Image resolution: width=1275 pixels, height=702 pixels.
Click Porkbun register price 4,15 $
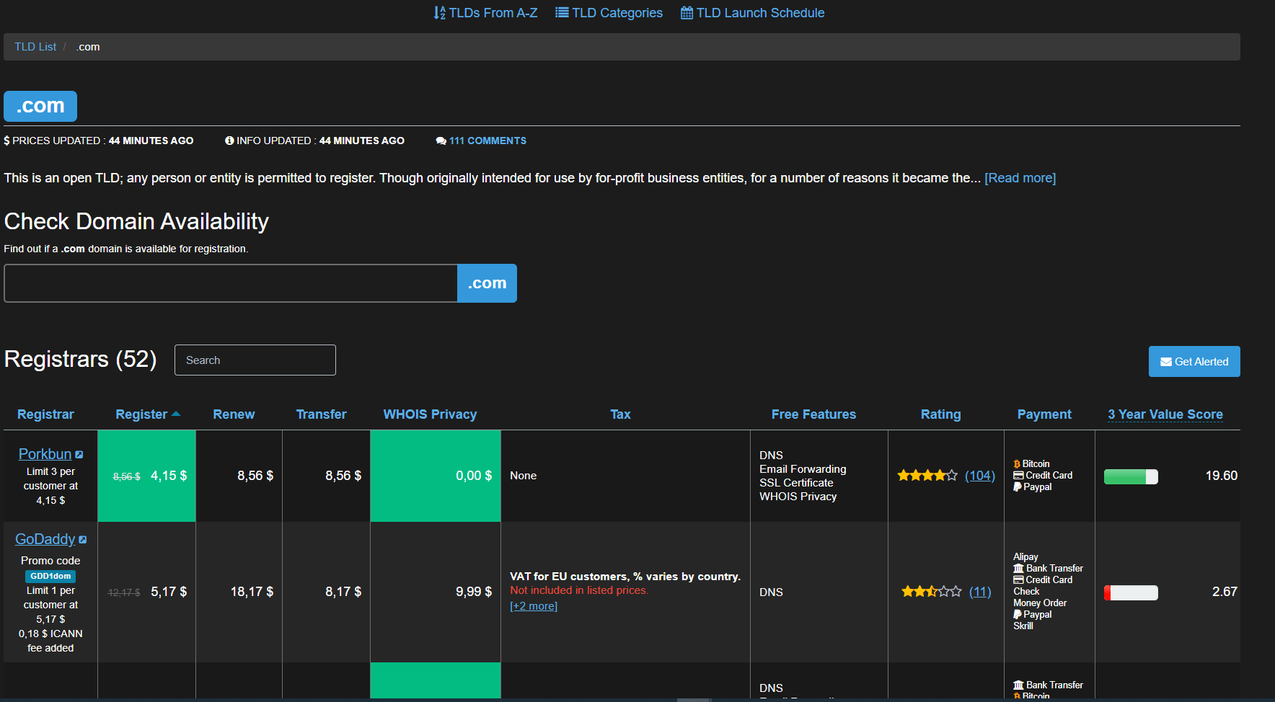(x=169, y=476)
